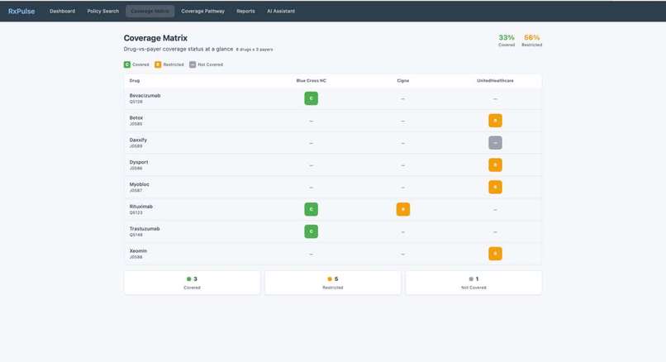Click the Rituximab UnitedHealthcare dash cell

tap(495, 210)
